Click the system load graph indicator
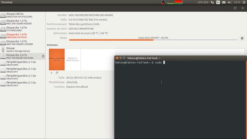This screenshot has width=247, height=139. 174,2
